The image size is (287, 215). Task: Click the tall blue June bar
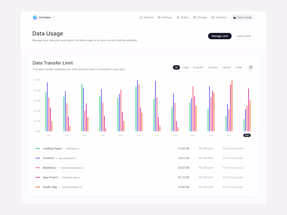click(137, 106)
